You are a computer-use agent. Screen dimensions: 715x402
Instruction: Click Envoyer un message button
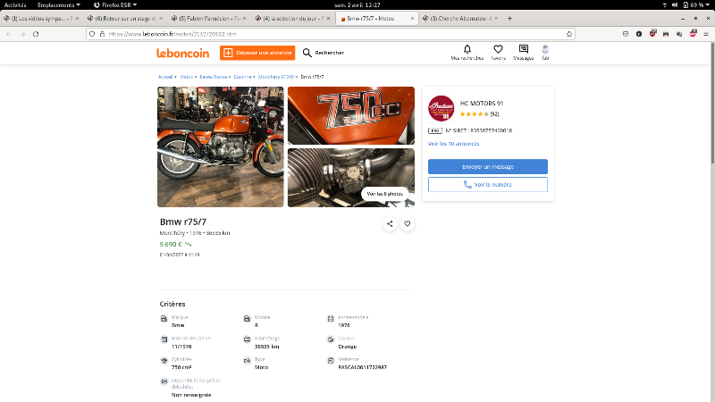tap(487, 166)
